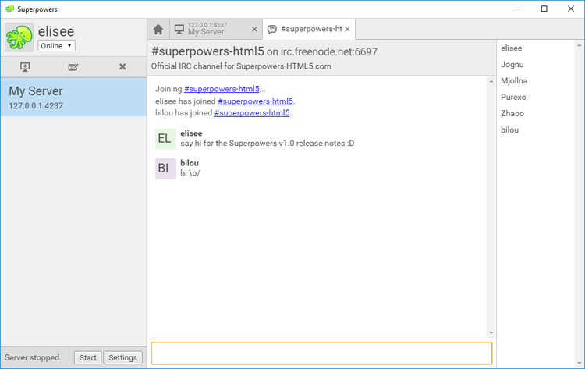Select Jognu in the user list

pyautogui.click(x=512, y=65)
